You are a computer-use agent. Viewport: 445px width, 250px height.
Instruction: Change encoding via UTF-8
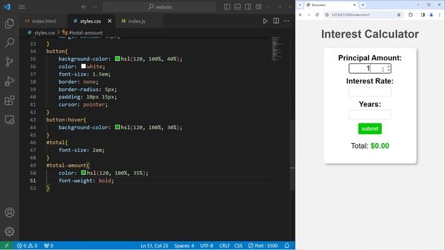207,245
